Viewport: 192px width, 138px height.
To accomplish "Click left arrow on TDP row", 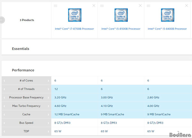I will point(4,131).
